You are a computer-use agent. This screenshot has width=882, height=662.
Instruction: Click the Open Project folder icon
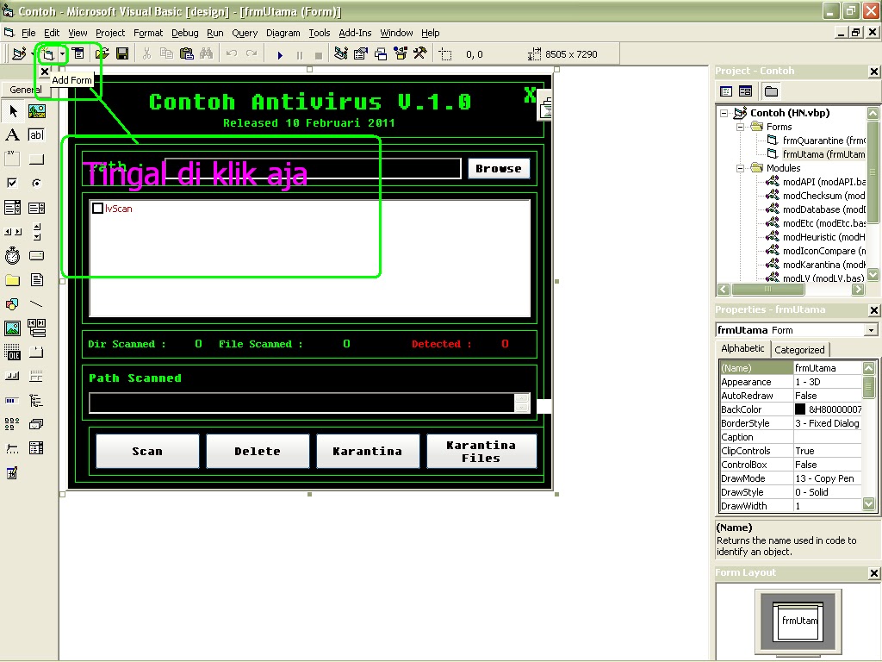pyautogui.click(x=102, y=54)
